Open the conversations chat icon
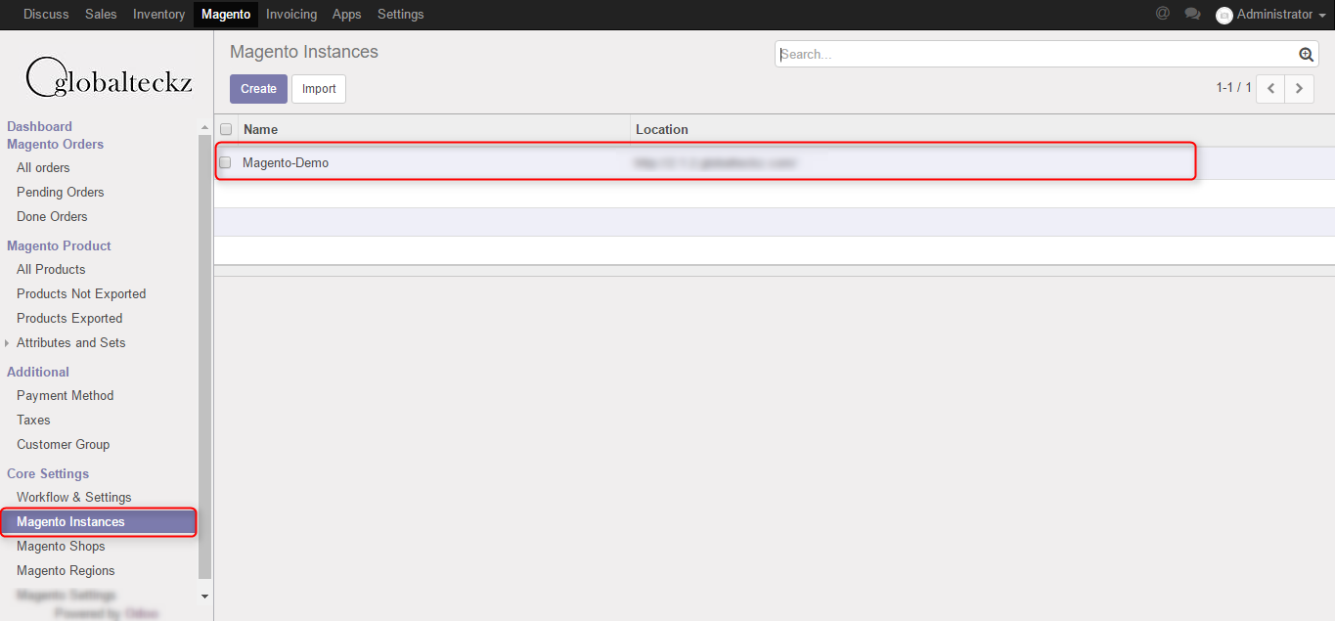 pos(1192,14)
